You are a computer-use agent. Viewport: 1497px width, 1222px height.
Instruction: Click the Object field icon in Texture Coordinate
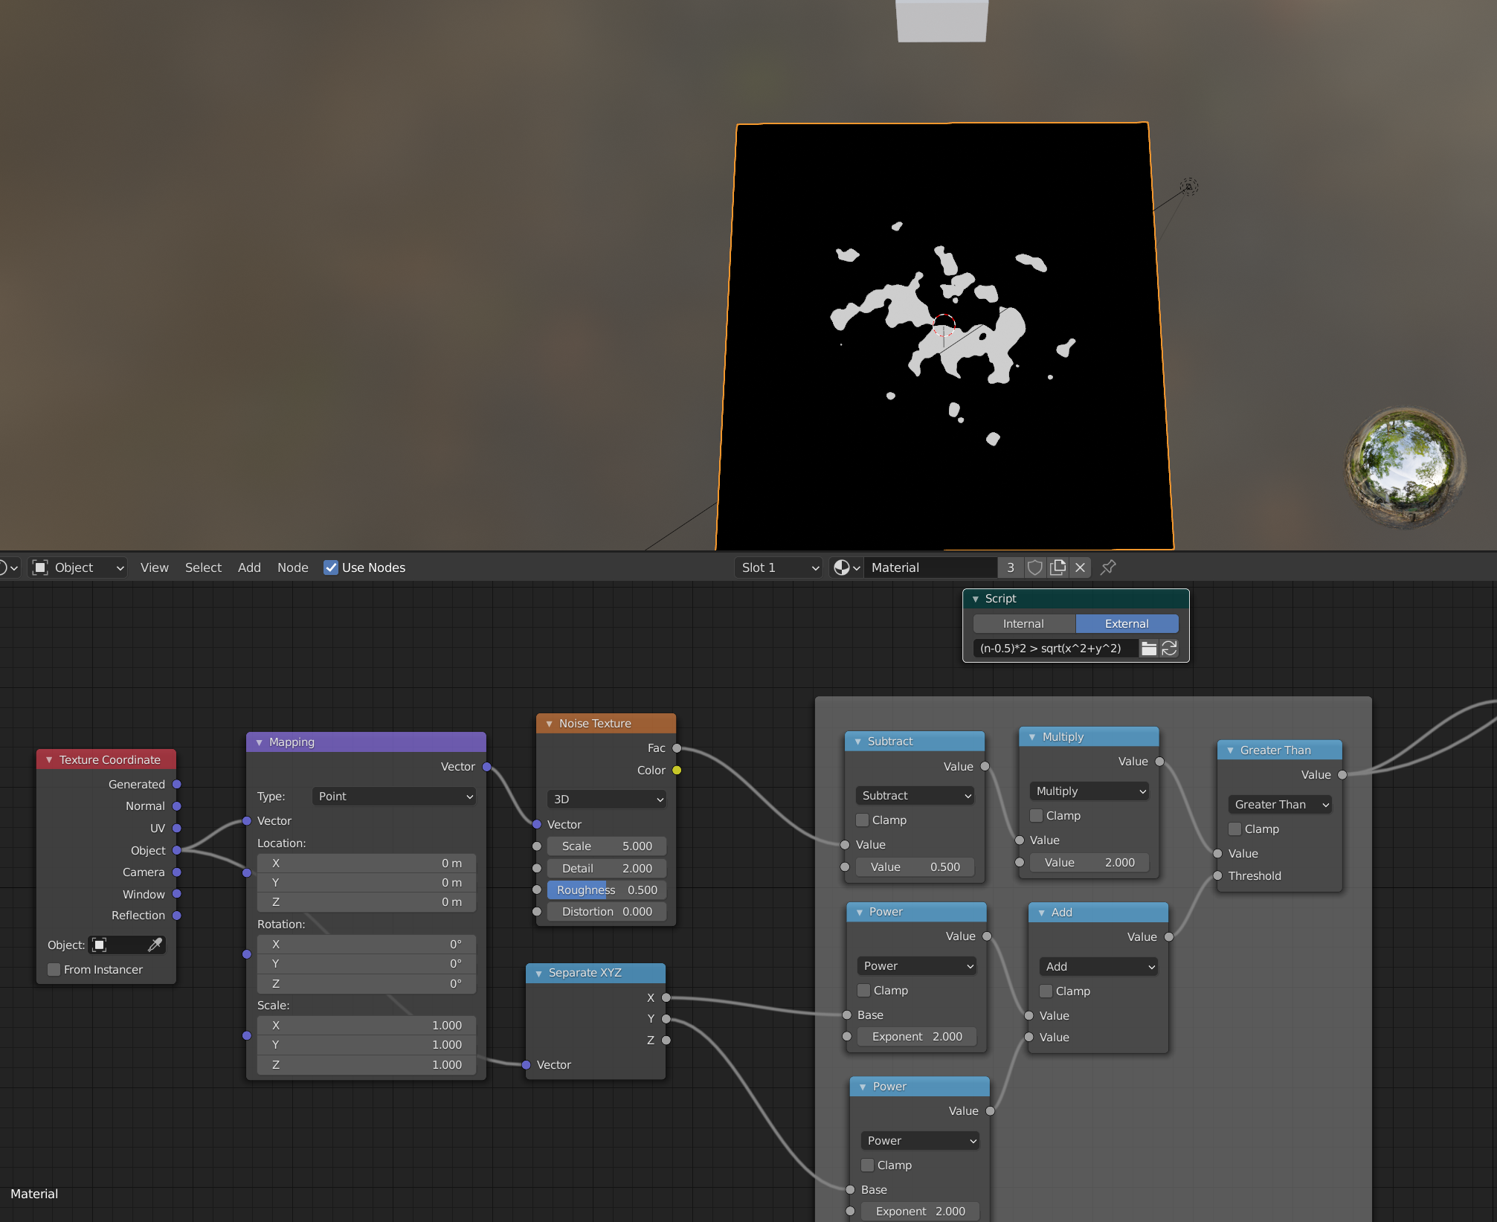coord(100,945)
